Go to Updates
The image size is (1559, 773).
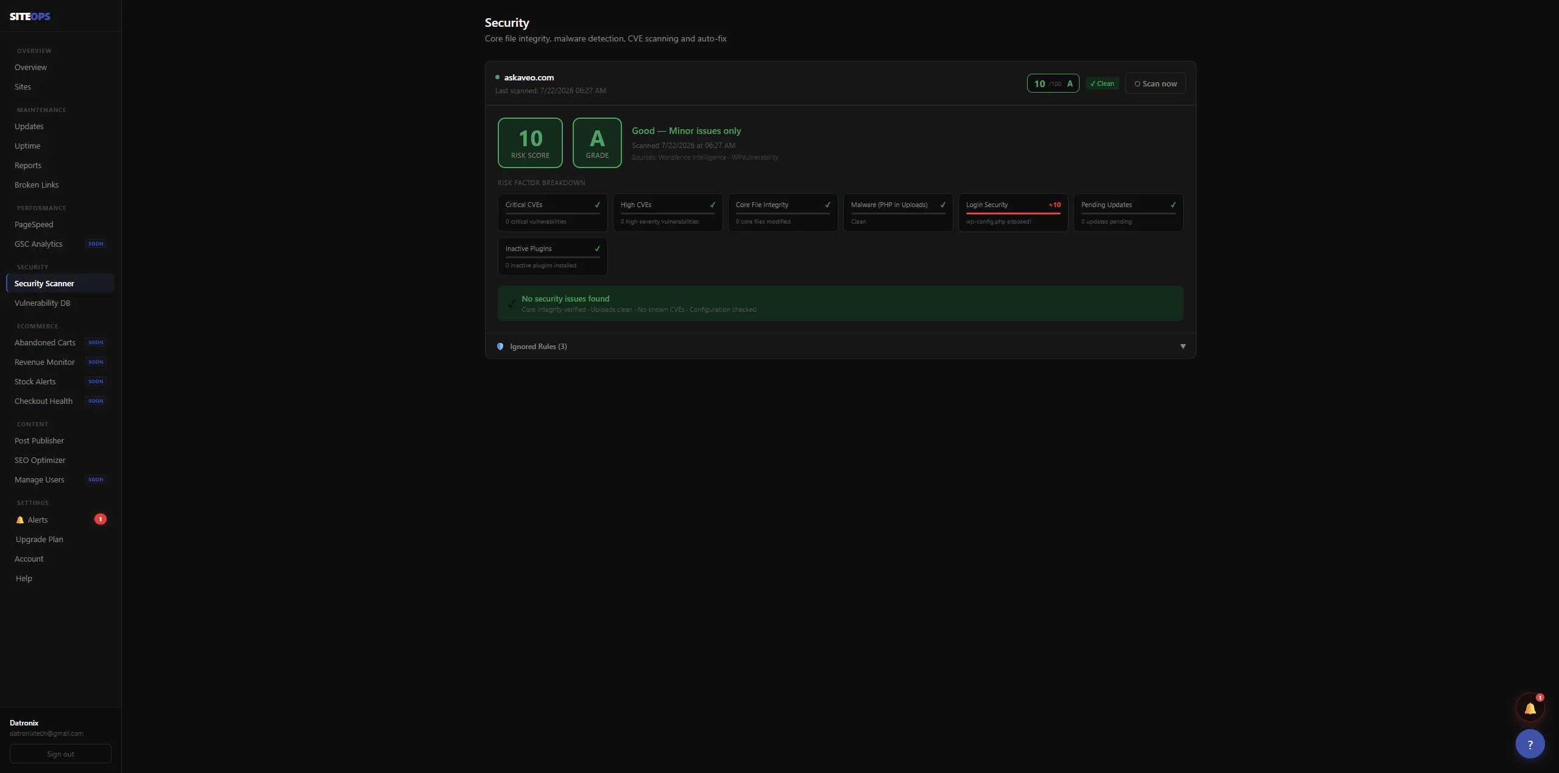[x=29, y=126]
